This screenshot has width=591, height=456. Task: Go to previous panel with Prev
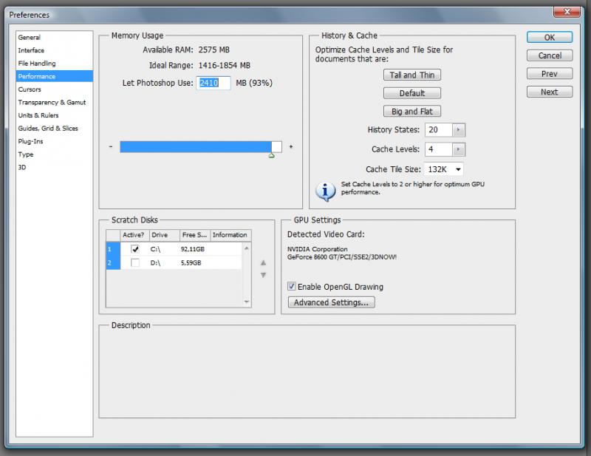coord(550,74)
